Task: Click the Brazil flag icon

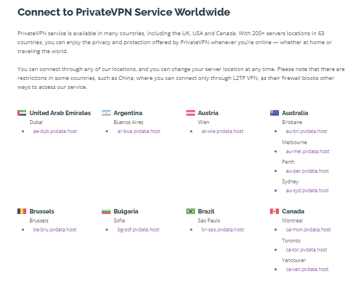Action: [x=191, y=211]
